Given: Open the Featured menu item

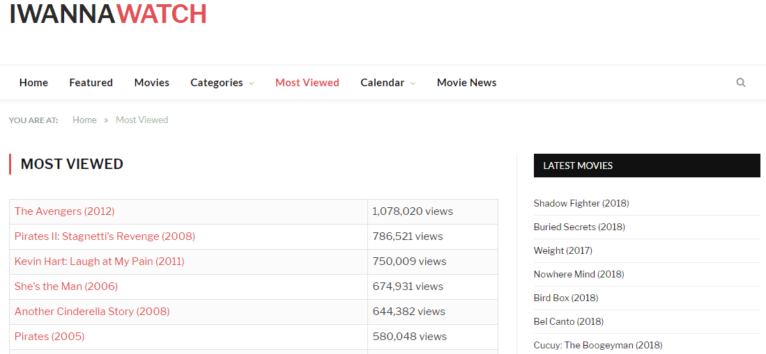Looking at the screenshot, I should 91,82.
